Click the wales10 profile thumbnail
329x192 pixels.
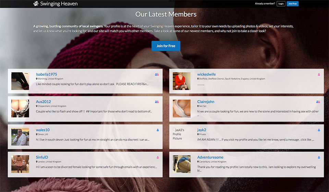[20, 137]
